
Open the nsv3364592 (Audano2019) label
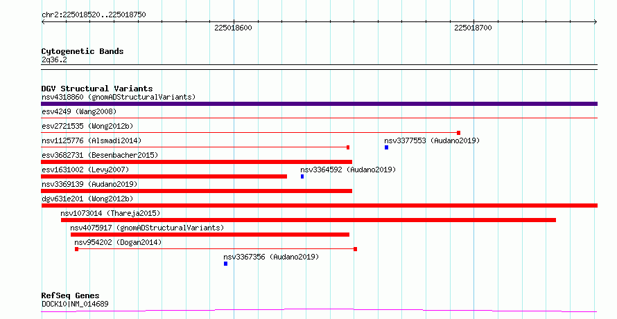[348, 170]
